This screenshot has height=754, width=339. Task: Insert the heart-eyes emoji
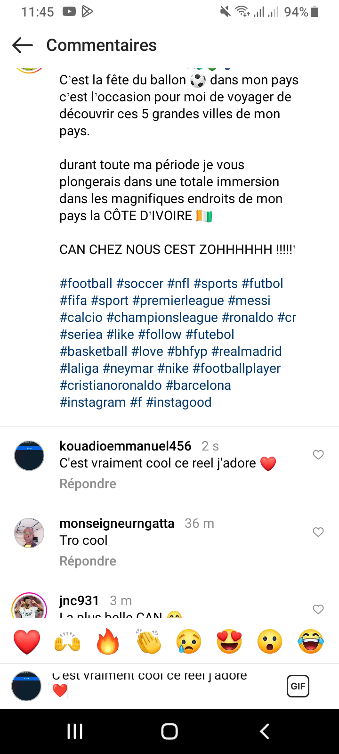pos(229,641)
